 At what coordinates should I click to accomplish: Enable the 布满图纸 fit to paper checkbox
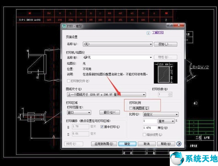pos(130,108)
